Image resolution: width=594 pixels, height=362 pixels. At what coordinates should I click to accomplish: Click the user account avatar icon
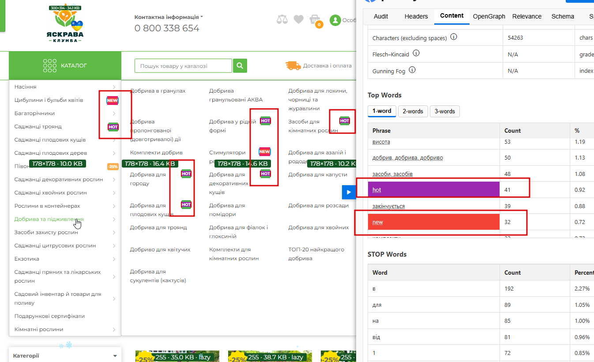tap(335, 20)
